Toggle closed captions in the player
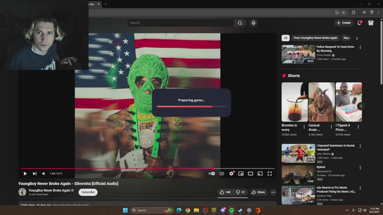 (222, 173)
